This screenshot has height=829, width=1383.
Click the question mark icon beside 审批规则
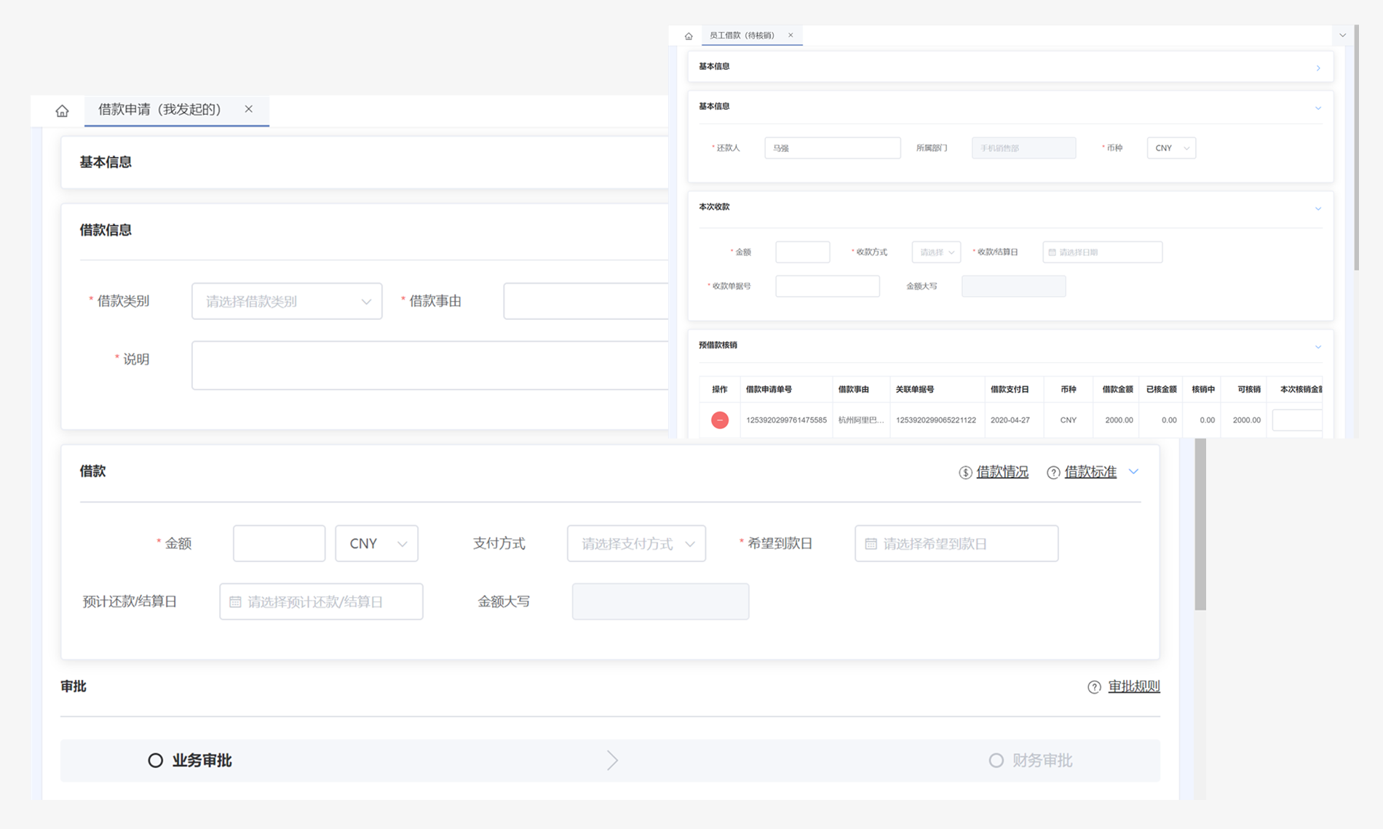click(1093, 687)
